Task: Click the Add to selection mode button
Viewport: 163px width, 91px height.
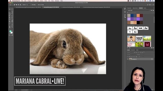Action: (16, 5)
